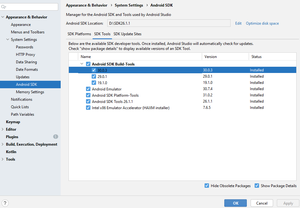300x208 pixels.
Task: Select the 19.1.0 row label
Action: [x=102, y=83]
